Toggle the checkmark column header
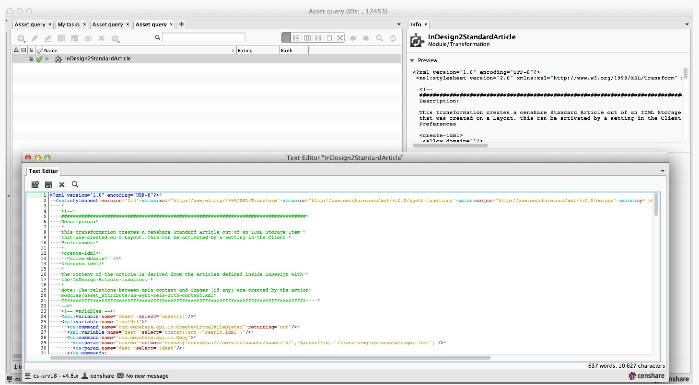This screenshot has height=385, width=699. [x=39, y=50]
